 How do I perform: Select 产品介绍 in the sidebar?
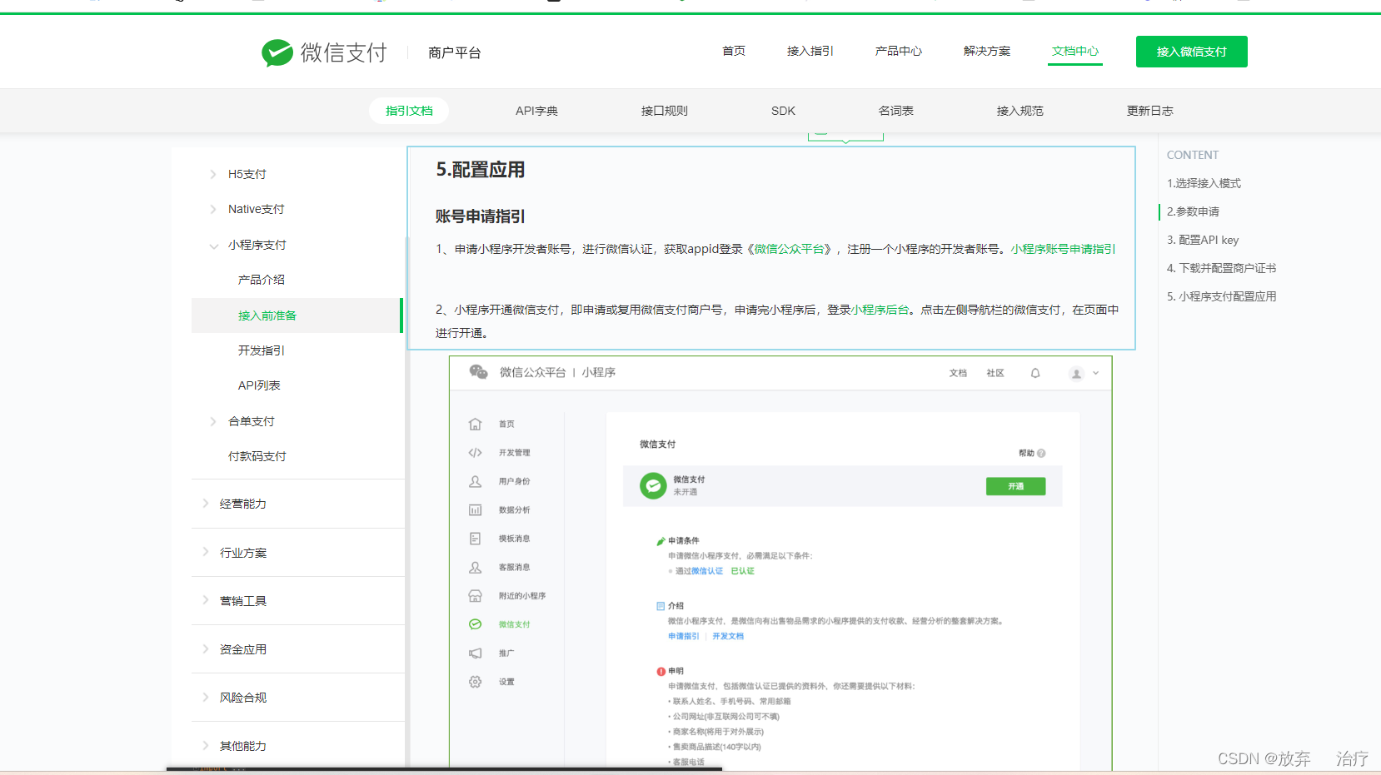262,280
